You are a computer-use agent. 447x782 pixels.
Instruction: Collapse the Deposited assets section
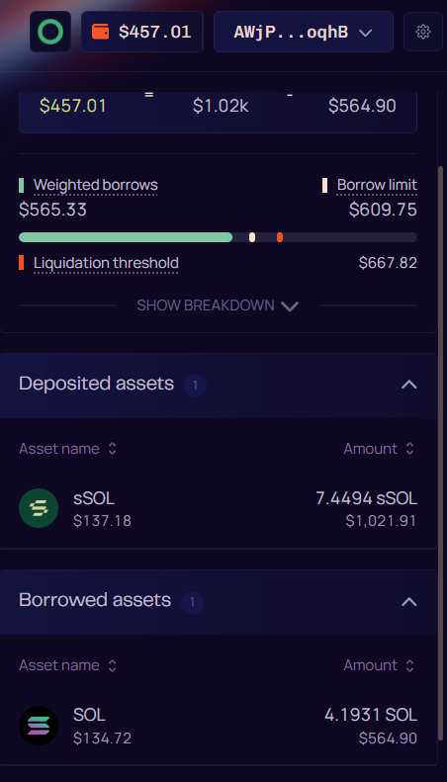(x=409, y=385)
